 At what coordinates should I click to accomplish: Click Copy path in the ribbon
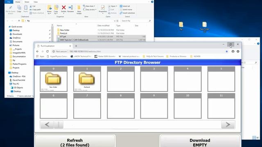click(x=35, y=9)
